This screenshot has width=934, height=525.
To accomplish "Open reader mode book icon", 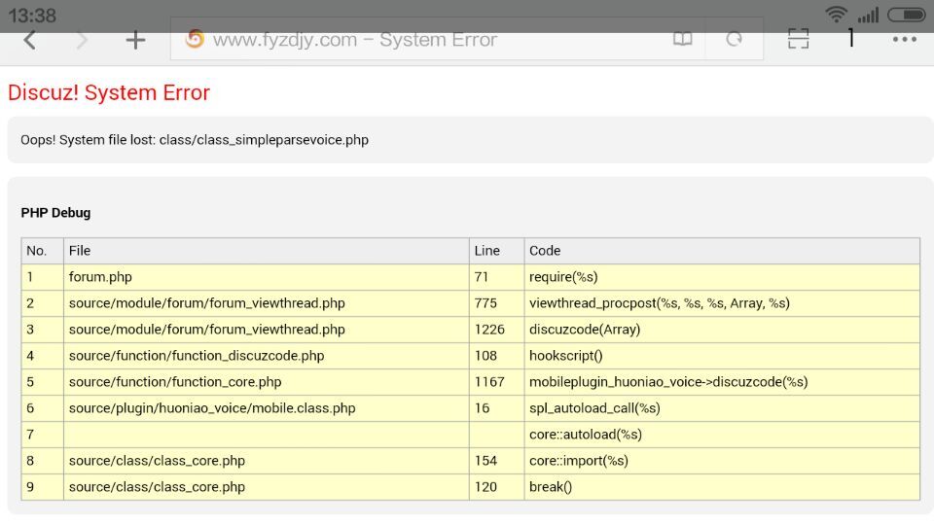I will 683,39.
